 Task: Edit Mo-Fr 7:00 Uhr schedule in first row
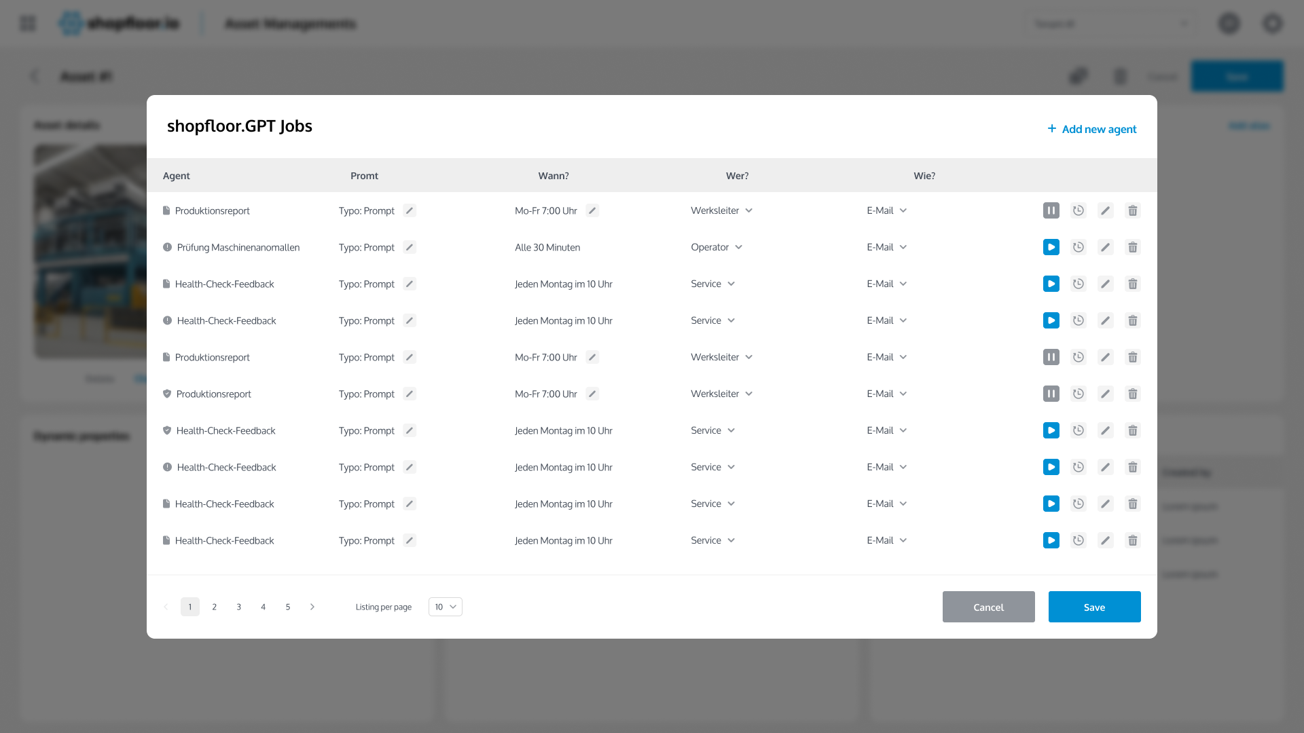(592, 210)
